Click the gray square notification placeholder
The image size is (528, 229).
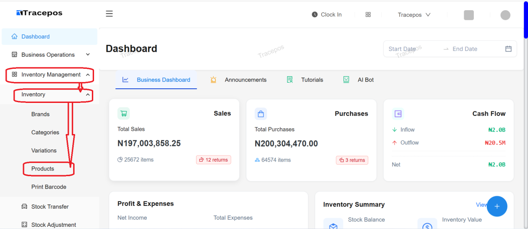pyautogui.click(x=469, y=15)
